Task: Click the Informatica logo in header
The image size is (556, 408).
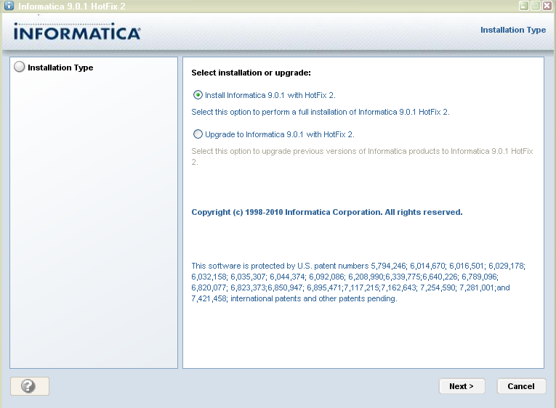Action: [76, 31]
